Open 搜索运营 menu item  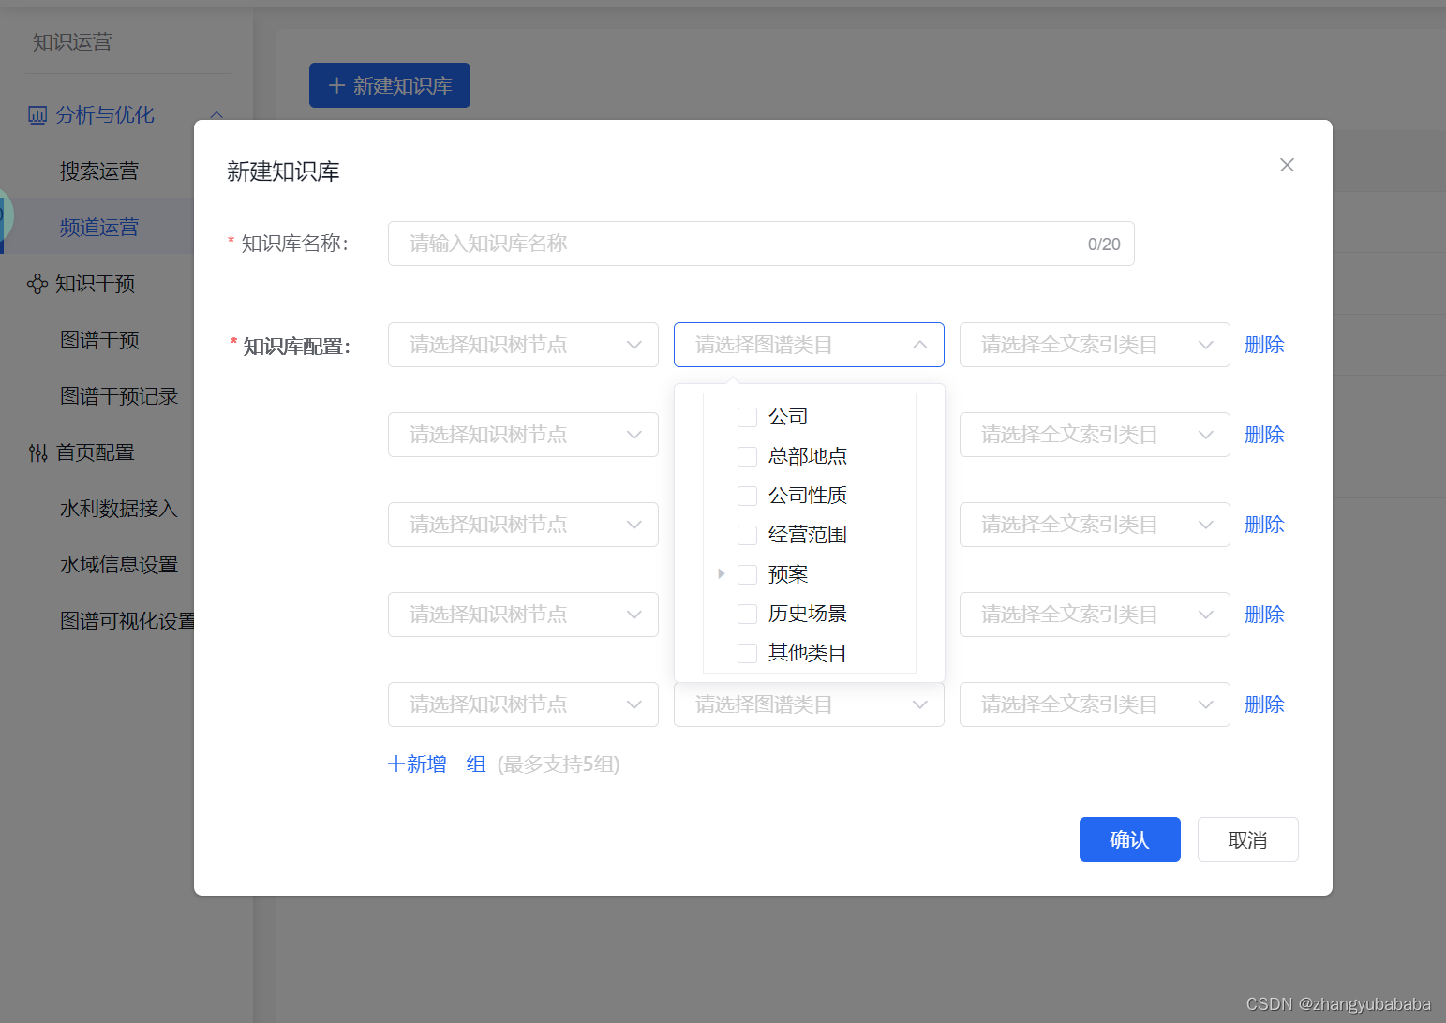(99, 171)
